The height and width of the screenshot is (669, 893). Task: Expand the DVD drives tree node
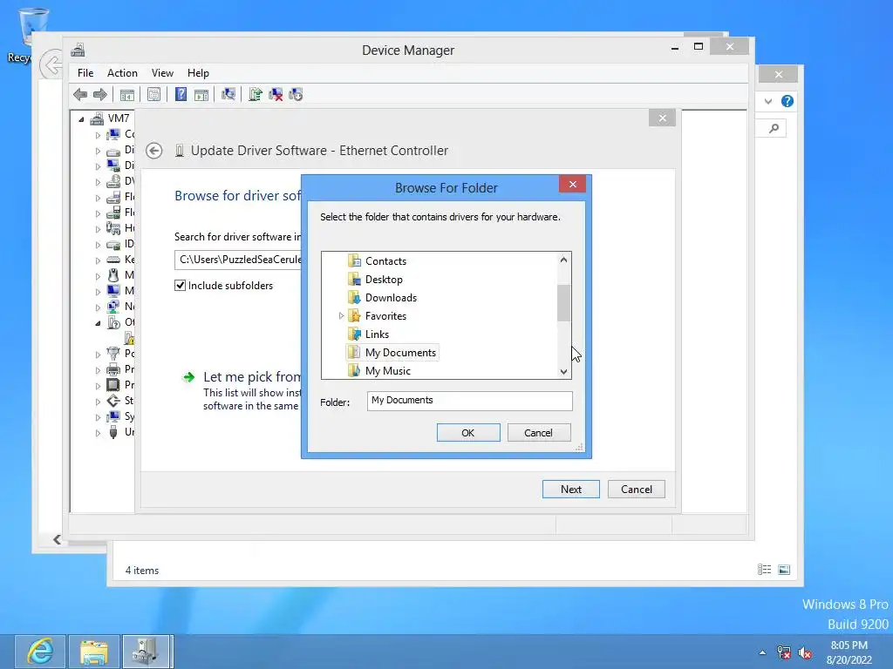pos(98,182)
